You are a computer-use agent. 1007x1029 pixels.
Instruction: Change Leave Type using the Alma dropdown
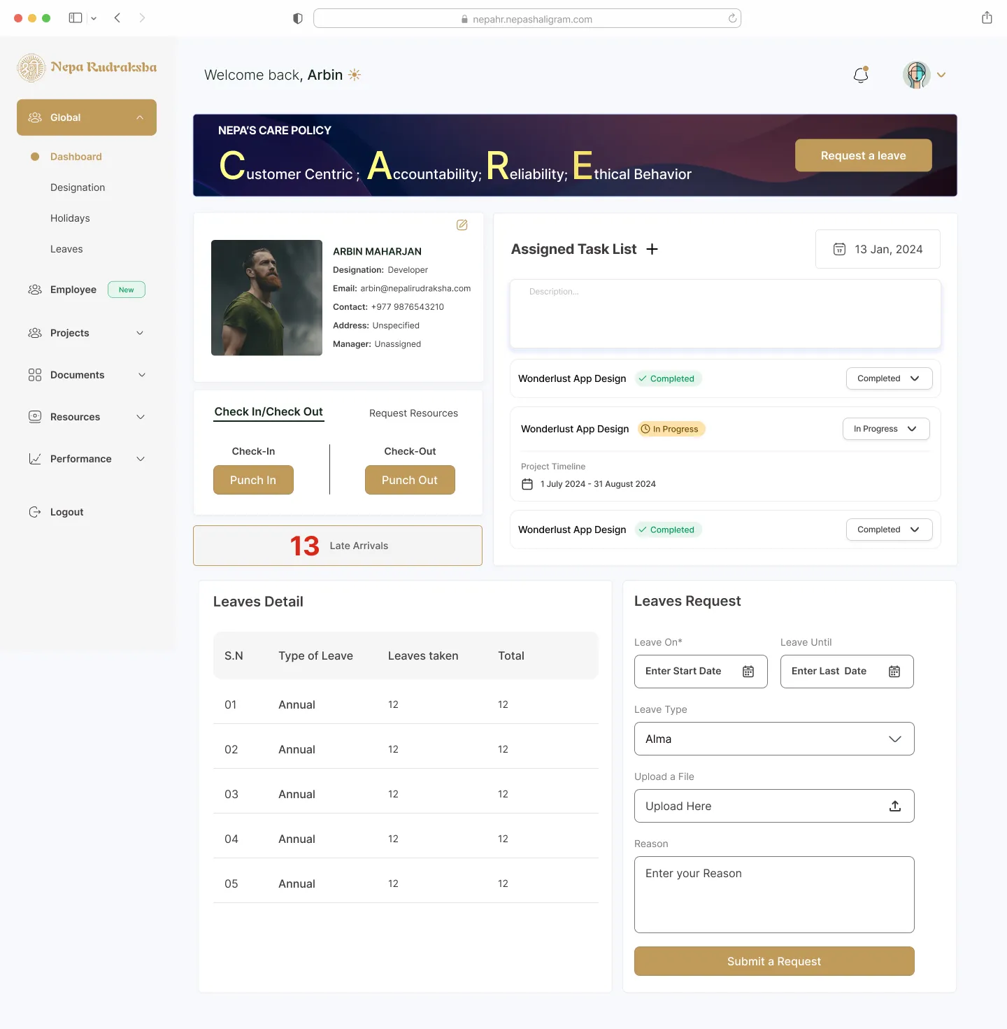click(773, 739)
